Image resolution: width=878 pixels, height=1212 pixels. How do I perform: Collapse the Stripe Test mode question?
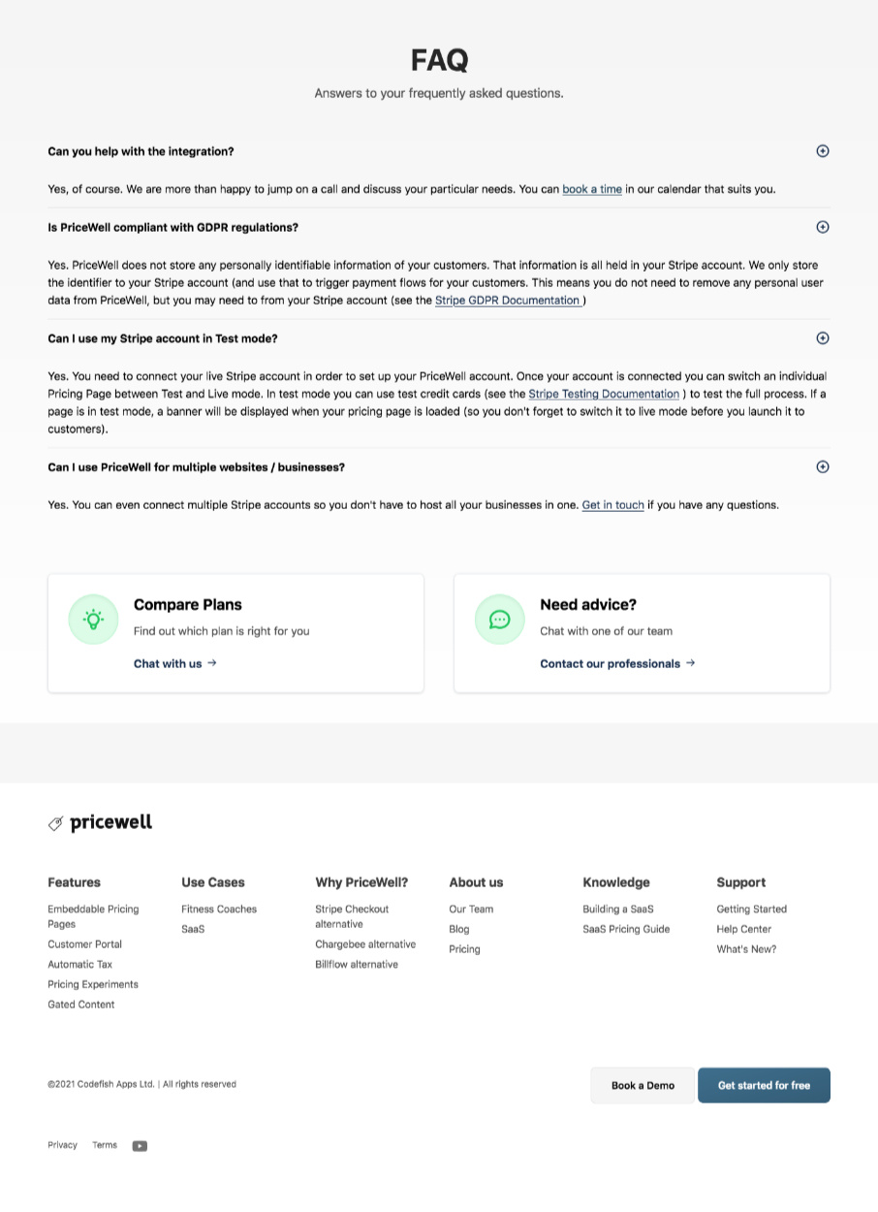(823, 338)
